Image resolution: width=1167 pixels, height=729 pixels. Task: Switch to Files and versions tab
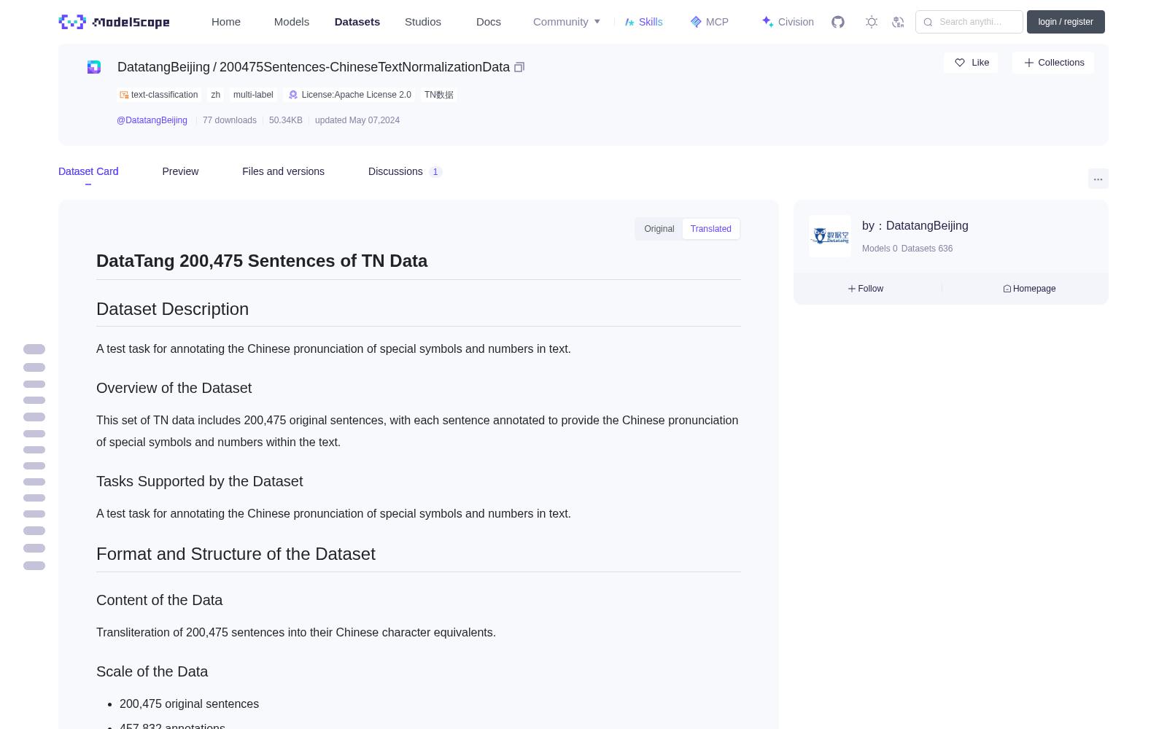pyautogui.click(x=283, y=171)
